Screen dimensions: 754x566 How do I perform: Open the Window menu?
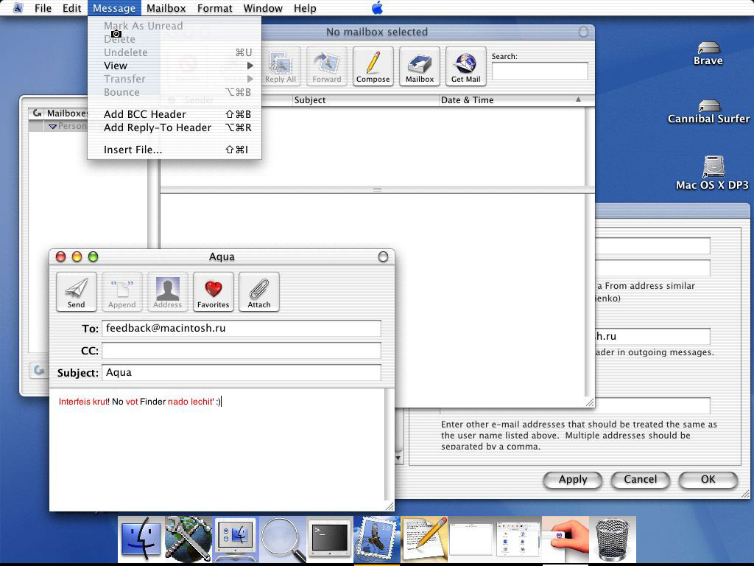tap(263, 8)
